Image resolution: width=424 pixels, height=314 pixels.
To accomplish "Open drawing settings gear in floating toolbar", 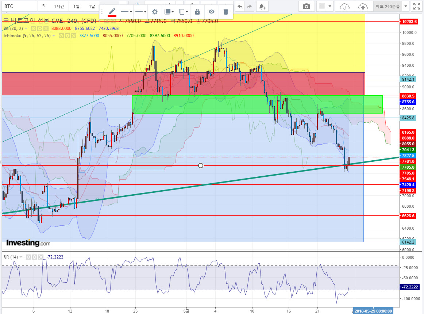I will 154,12.
